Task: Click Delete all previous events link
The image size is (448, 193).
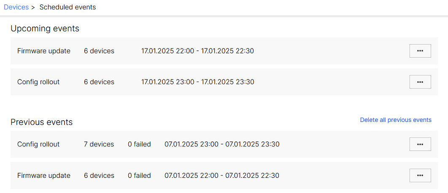Action: tap(395, 120)
